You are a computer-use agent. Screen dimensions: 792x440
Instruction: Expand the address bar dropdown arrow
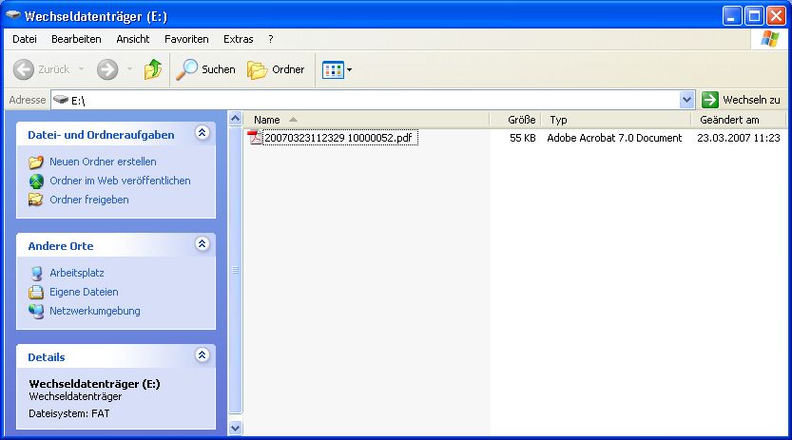[x=686, y=100]
